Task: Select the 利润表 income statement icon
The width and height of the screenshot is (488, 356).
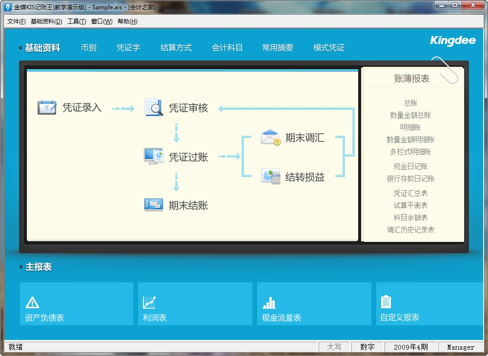Action: tap(195, 303)
